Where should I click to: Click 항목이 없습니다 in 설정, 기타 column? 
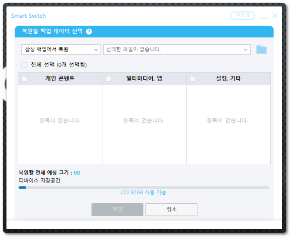(227, 120)
